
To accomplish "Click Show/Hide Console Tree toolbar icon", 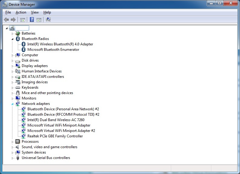I will point(23,20).
